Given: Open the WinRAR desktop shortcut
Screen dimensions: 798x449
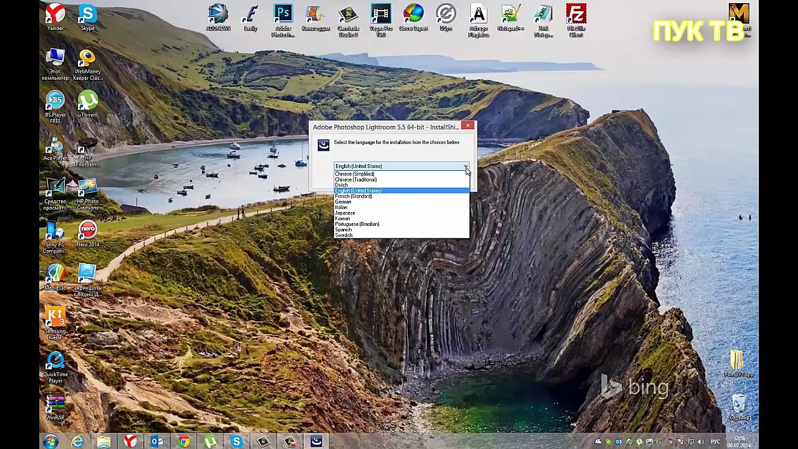Looking at the screenshot, I should tap(55, 408).
